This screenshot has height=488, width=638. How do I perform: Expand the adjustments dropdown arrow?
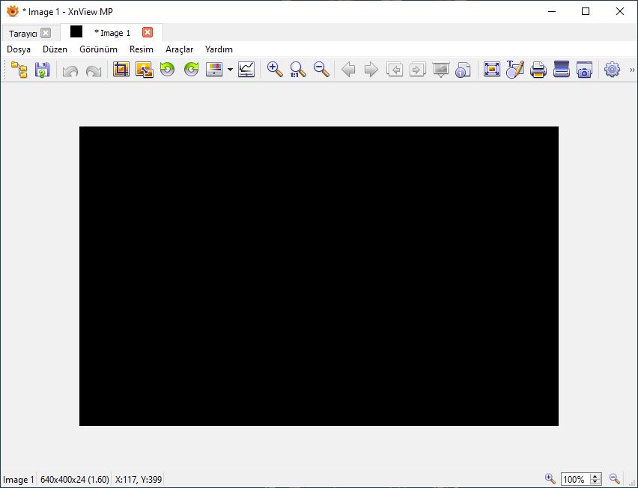point(230,70)
